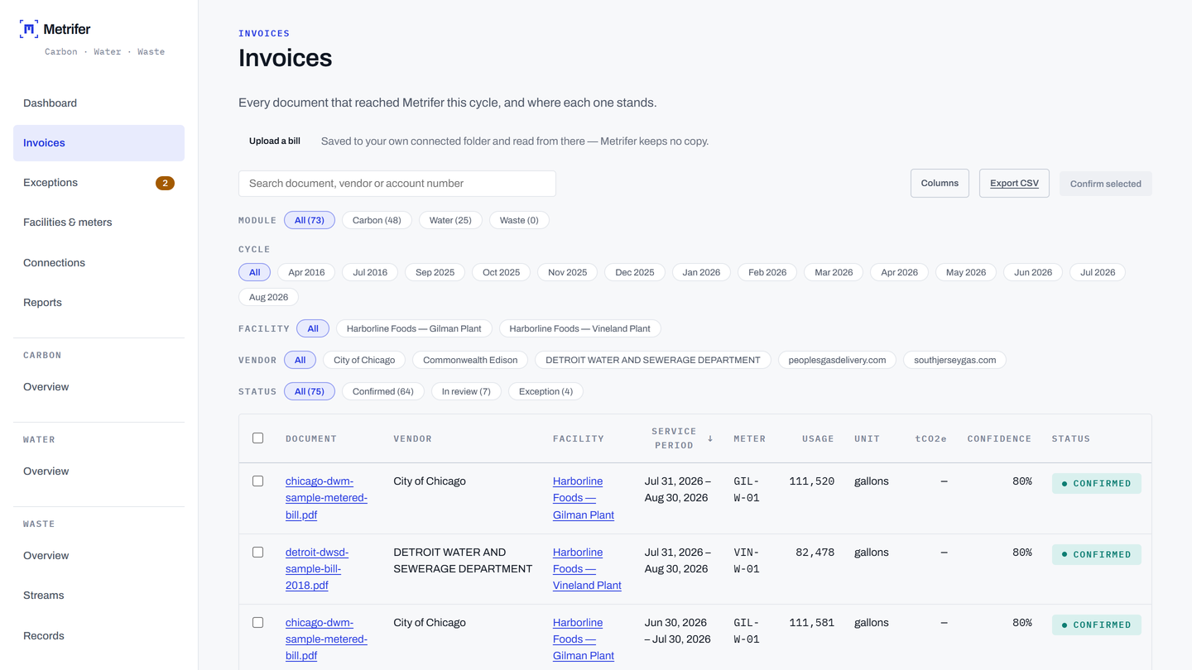
Task: Filter module by Water (25)
Action: (450, 220)
